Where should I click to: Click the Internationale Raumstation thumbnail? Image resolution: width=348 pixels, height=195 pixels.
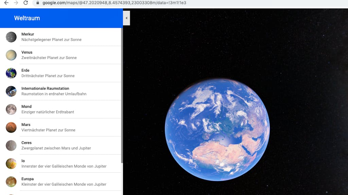pyautogui.click(x=11, y=91)
